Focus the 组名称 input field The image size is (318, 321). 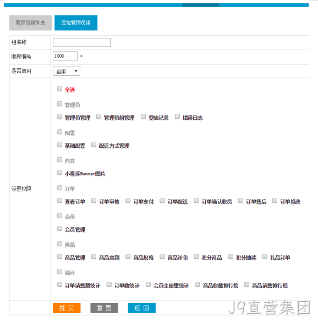tap(81, 42)
